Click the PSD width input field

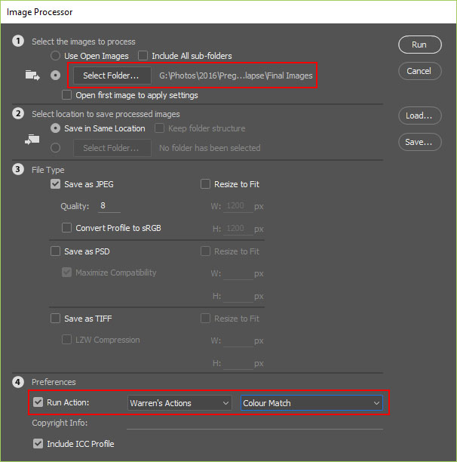point(238,273)
